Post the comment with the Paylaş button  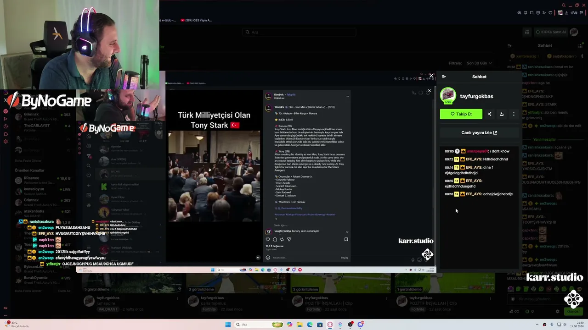coord(345,258)
